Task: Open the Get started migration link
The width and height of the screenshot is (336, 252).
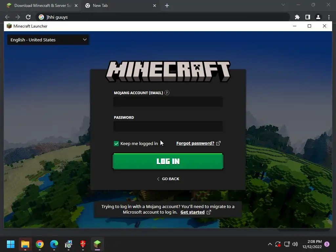Action: coord(192,212)
